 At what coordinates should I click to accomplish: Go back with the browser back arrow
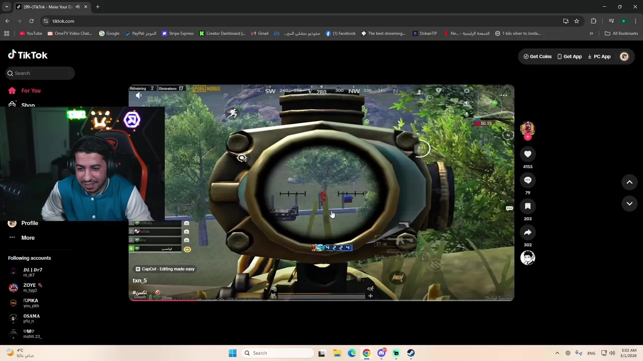coord(7,21)
